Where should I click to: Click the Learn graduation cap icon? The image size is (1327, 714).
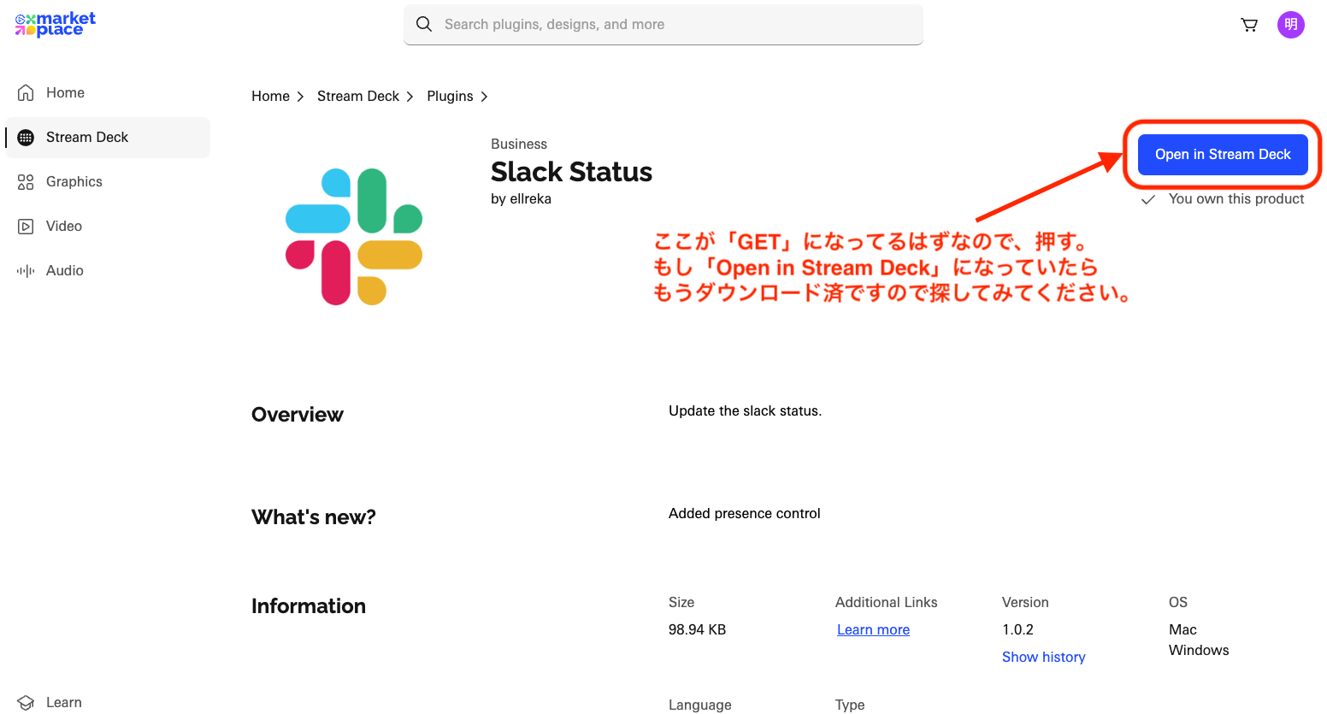[x=27, y=702]
